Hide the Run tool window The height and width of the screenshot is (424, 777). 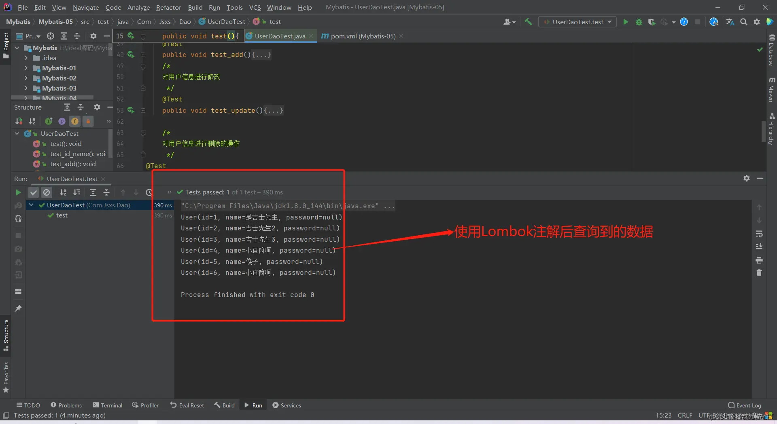point(760,178)
